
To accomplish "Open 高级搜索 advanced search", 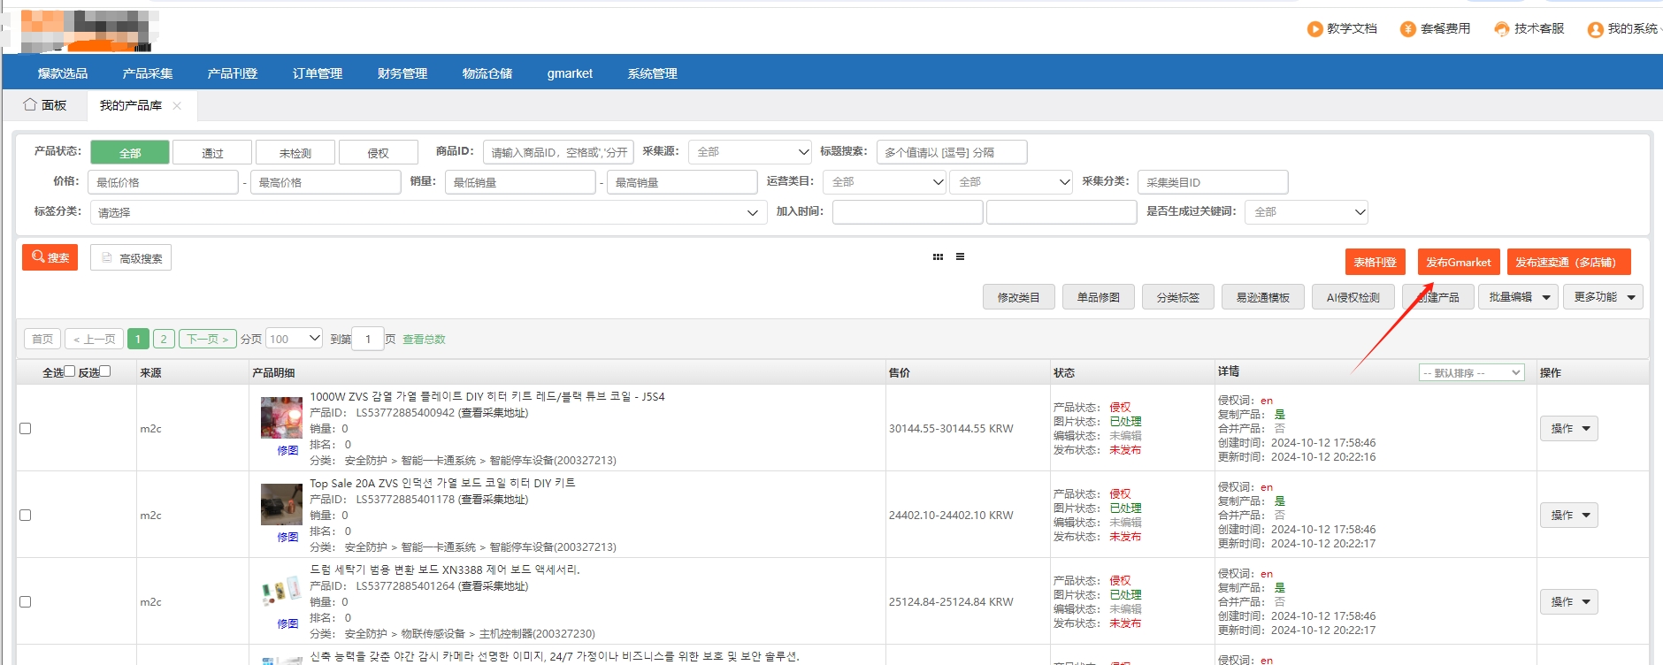I will 131,257.
